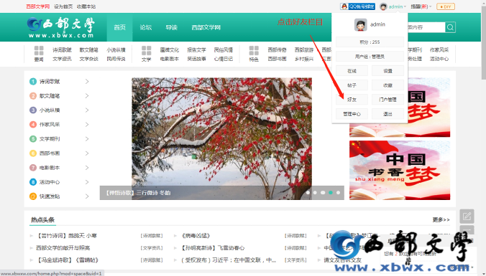The image size is (486, 276).
Task: Select the highlighted green carousel dot
Action: [x=331, y=193]
